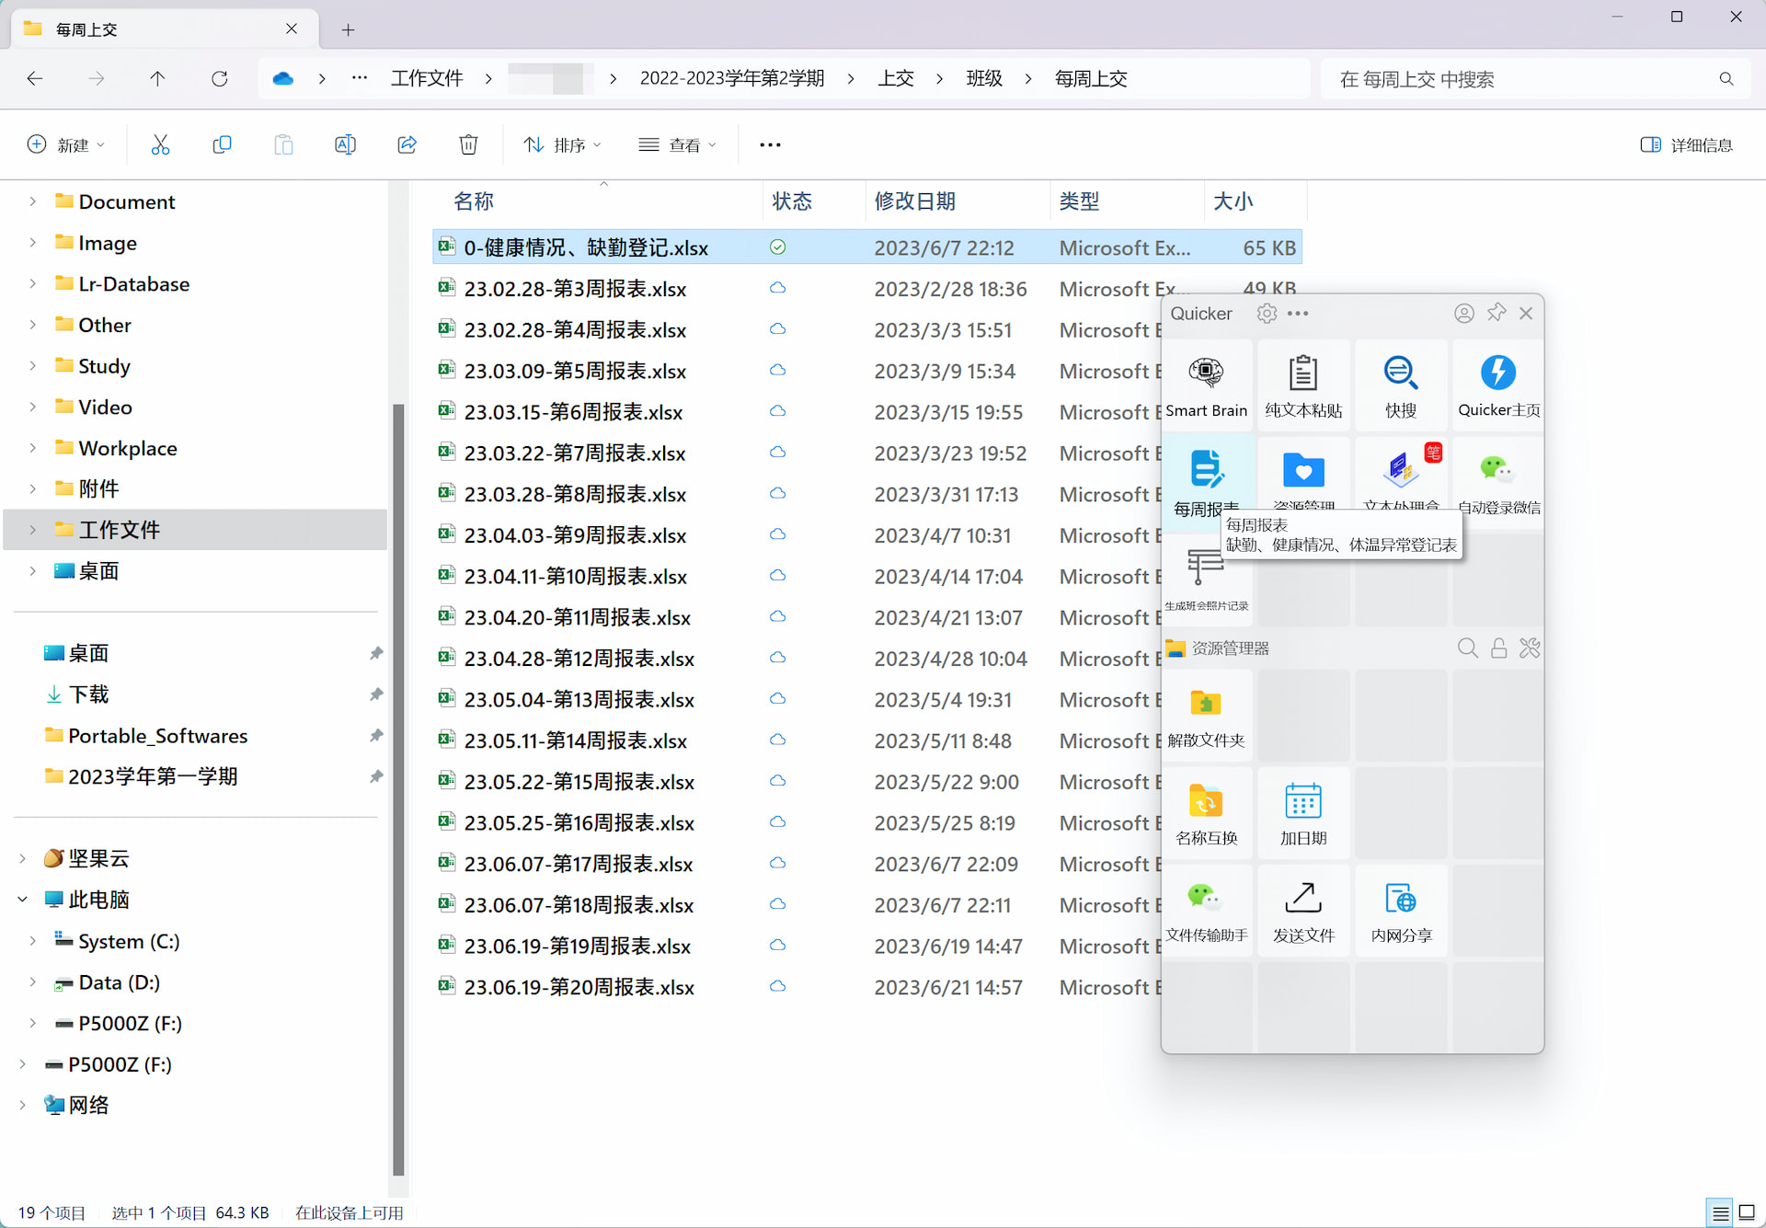Expand the Workplace folder in tree

pyautogui.click(x=33, y=448)
